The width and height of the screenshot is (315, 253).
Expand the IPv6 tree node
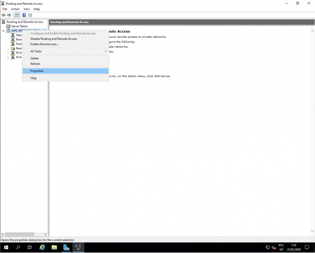(x=8, y=57)
